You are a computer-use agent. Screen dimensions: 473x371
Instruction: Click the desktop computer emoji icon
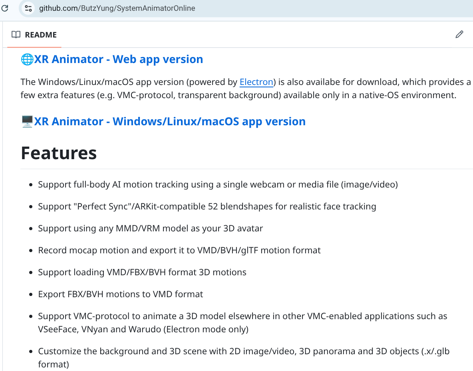[27, 122]
